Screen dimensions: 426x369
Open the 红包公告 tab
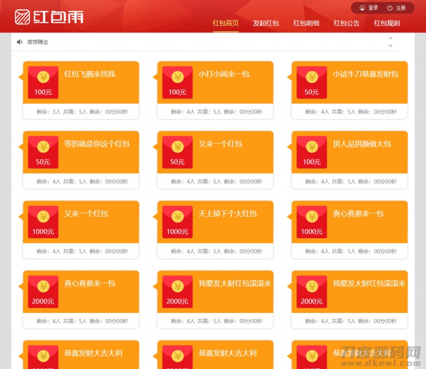[346, 23]
